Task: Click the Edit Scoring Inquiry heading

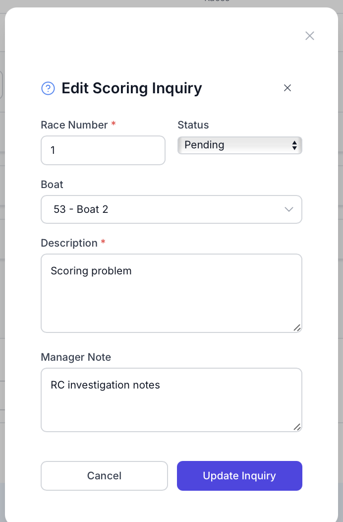Action: click(131, 88)
